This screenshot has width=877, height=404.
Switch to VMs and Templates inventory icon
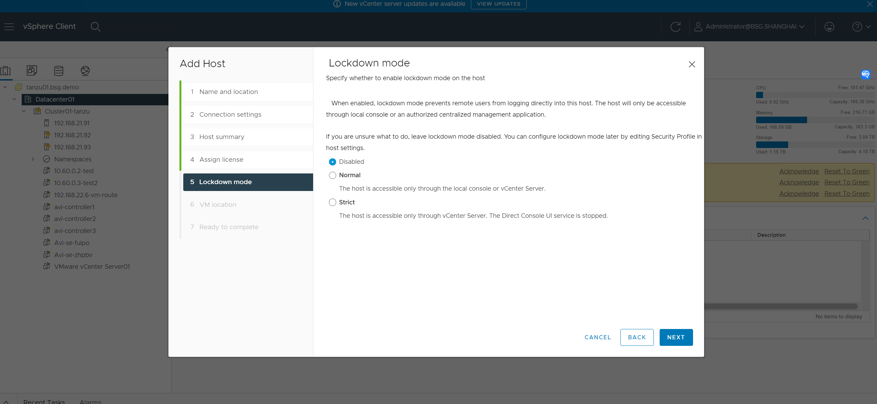pos(32,71)
